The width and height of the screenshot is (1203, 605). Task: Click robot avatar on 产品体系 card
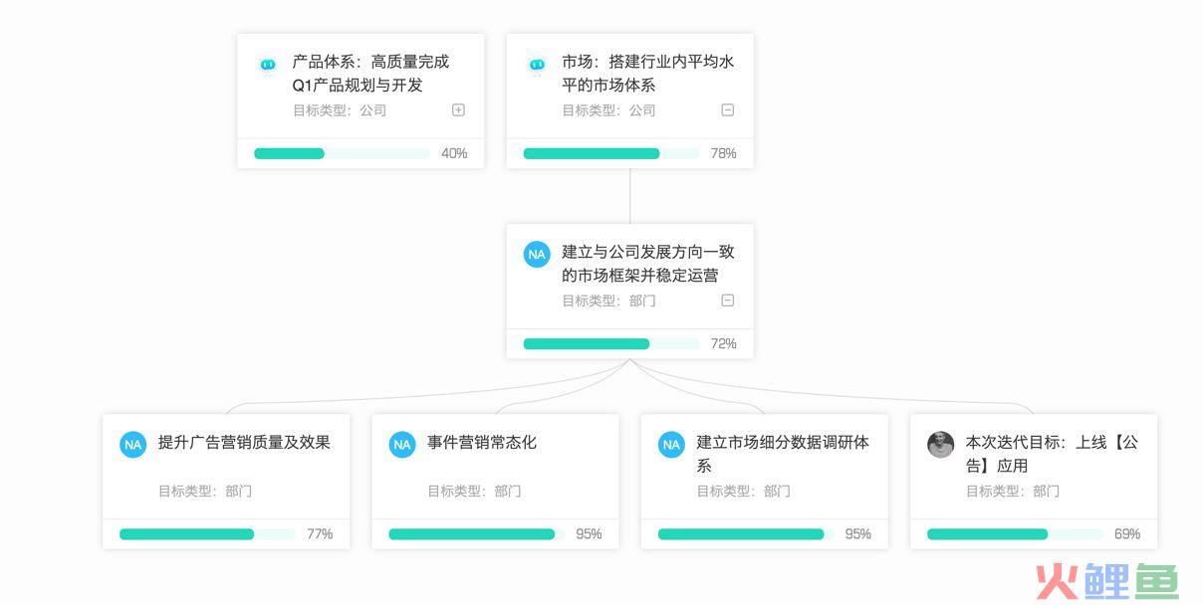[267, 65]
